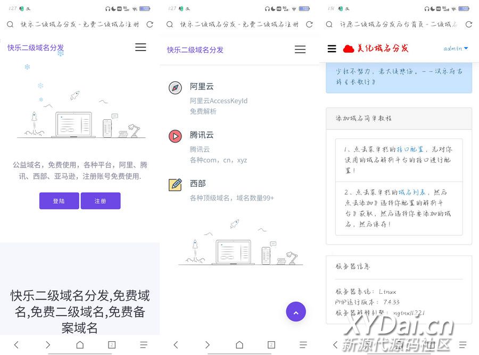Open the sidebar menu left of 美化域名分发
479x355 pixels.
pyautogui.click(x=332, y=49)
